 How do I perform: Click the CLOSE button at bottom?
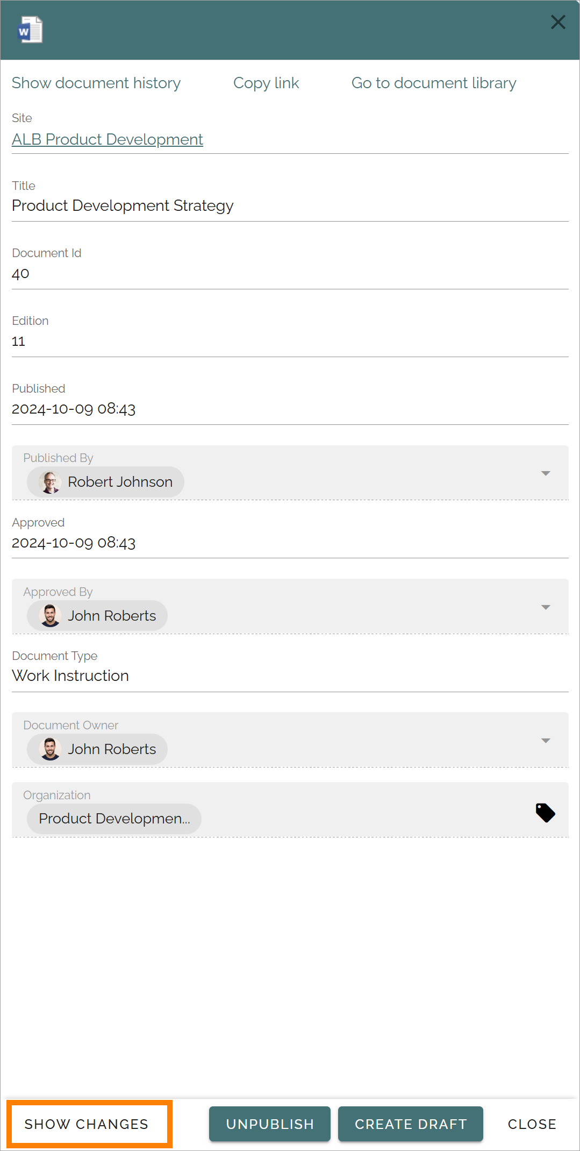tap(532, 1124)
